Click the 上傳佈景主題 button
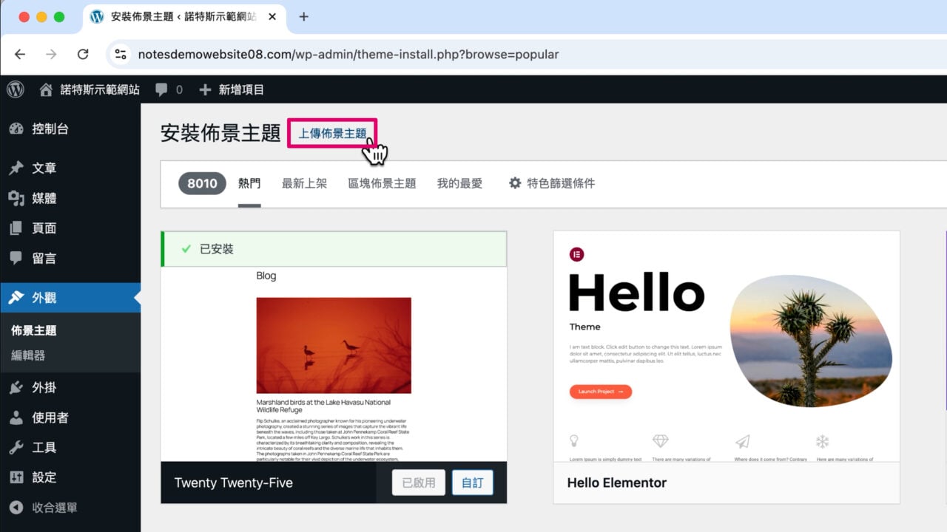The image size is (947, 532). pos(331,134)
